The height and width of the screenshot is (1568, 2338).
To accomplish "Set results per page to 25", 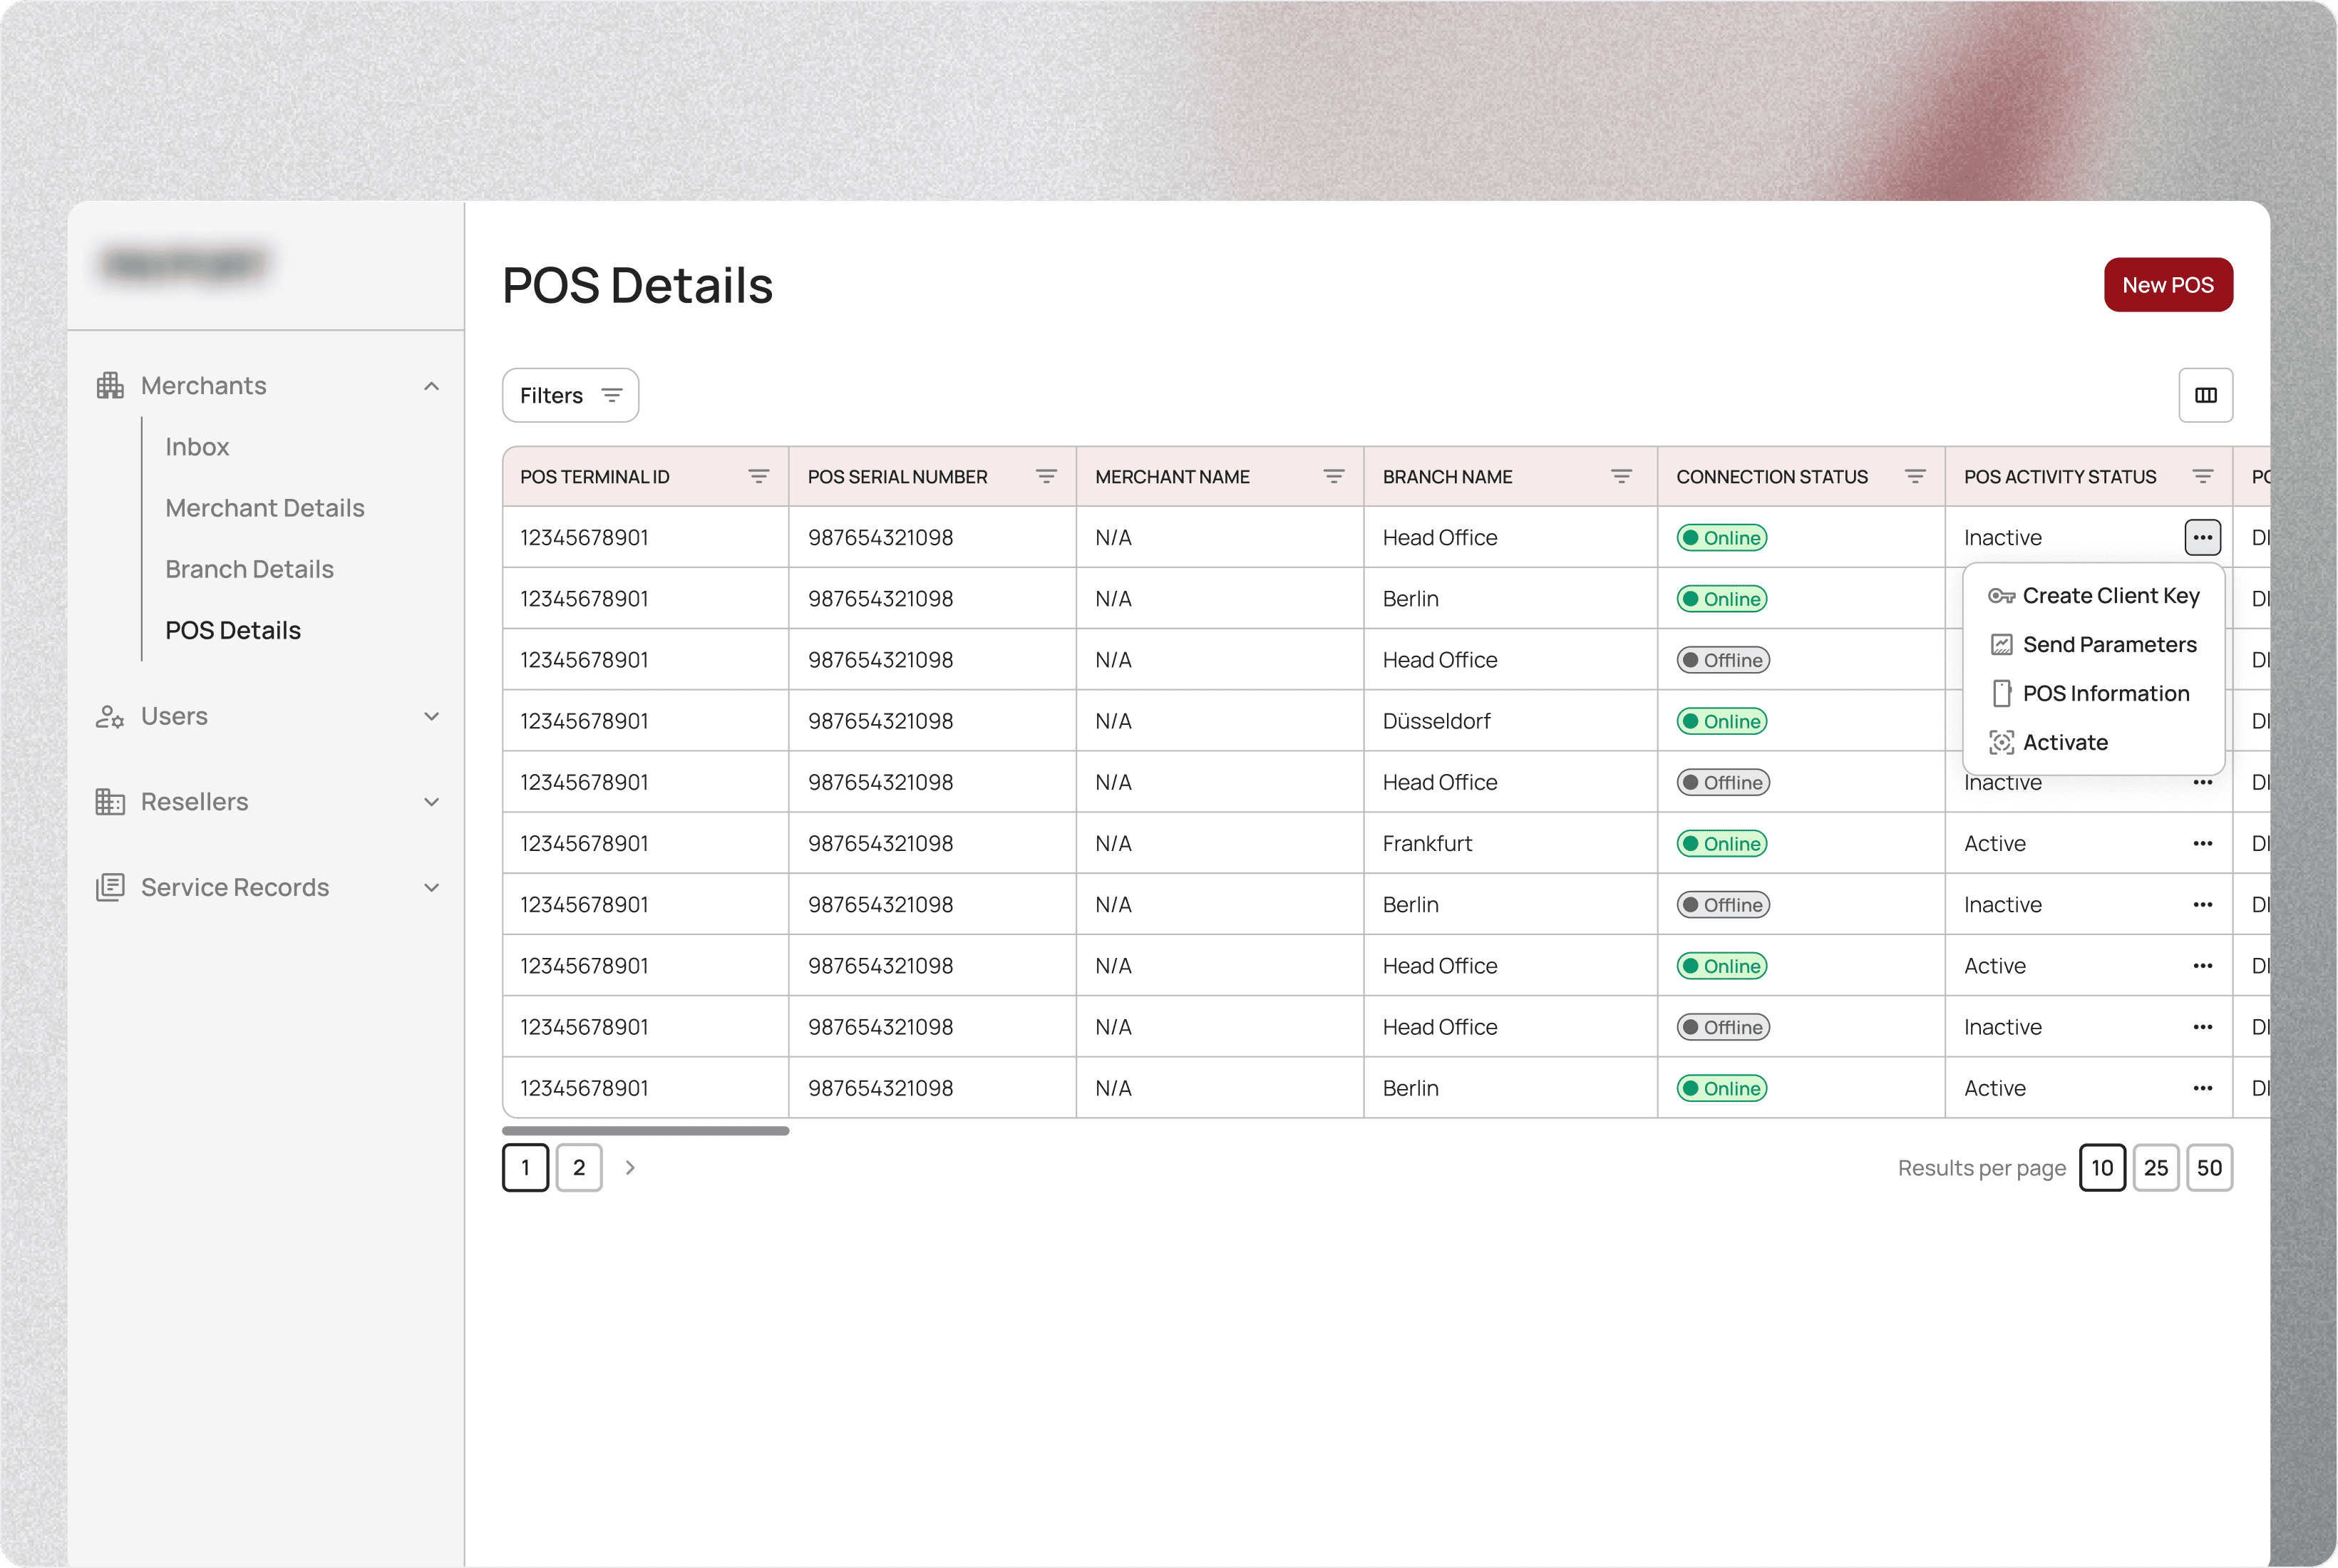I will (2155, 1168).
